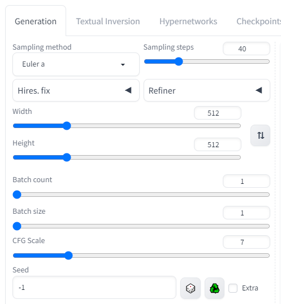The image size is (281, 304).
Task: Select the Generation tab
Action: tap(36, 21)
